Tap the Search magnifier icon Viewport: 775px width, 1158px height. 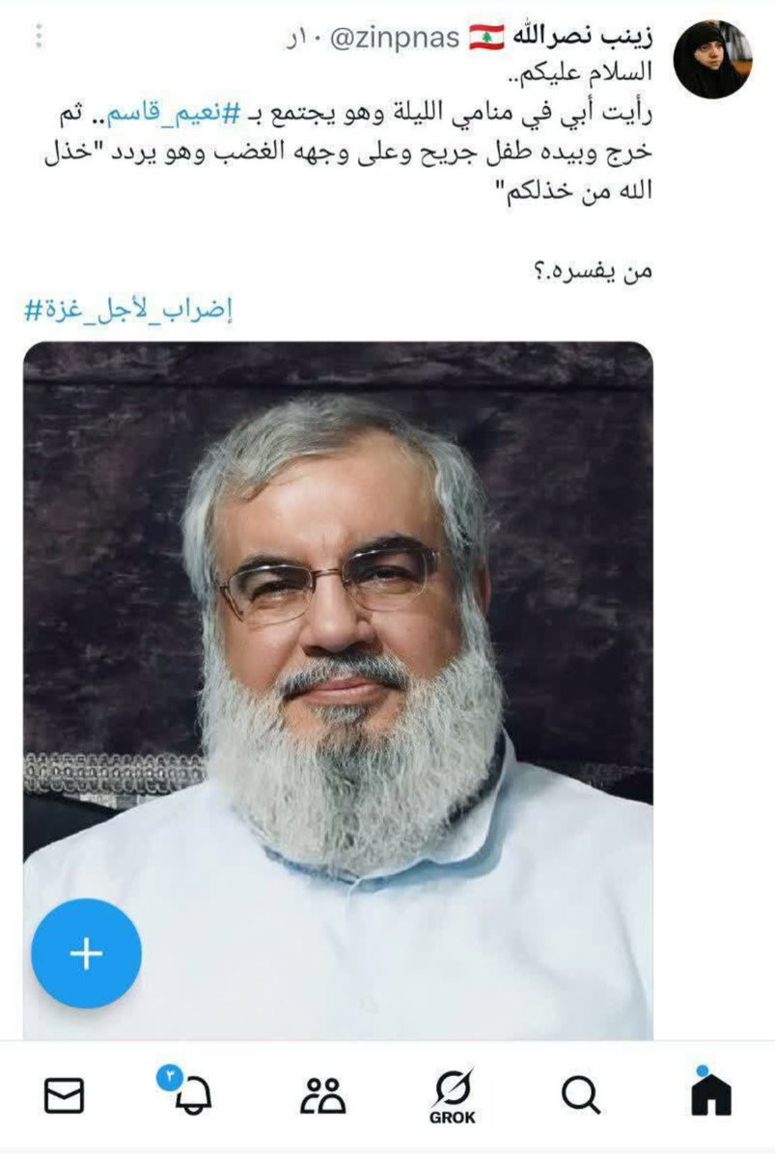point(580,1095)
